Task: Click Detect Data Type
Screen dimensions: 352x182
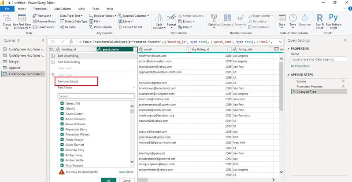Action: [74, 21]
